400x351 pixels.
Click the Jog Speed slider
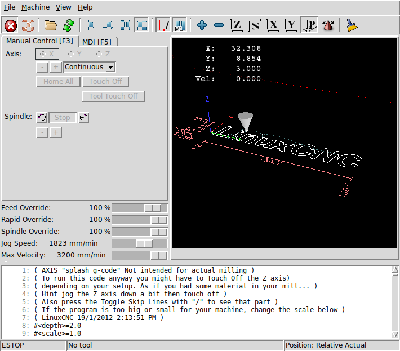click(140, 243)
